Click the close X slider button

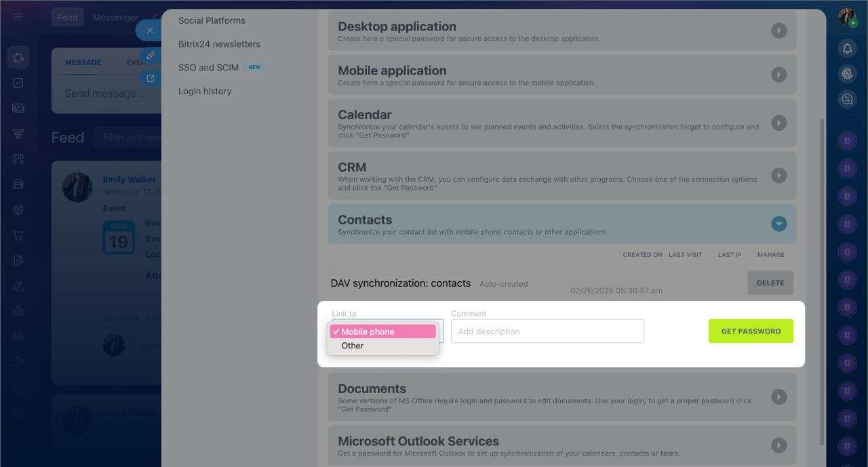[x=150, y=31]
